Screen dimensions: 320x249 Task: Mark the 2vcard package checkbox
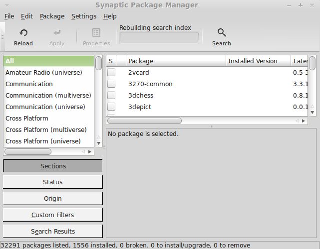[x=111, y=72]
